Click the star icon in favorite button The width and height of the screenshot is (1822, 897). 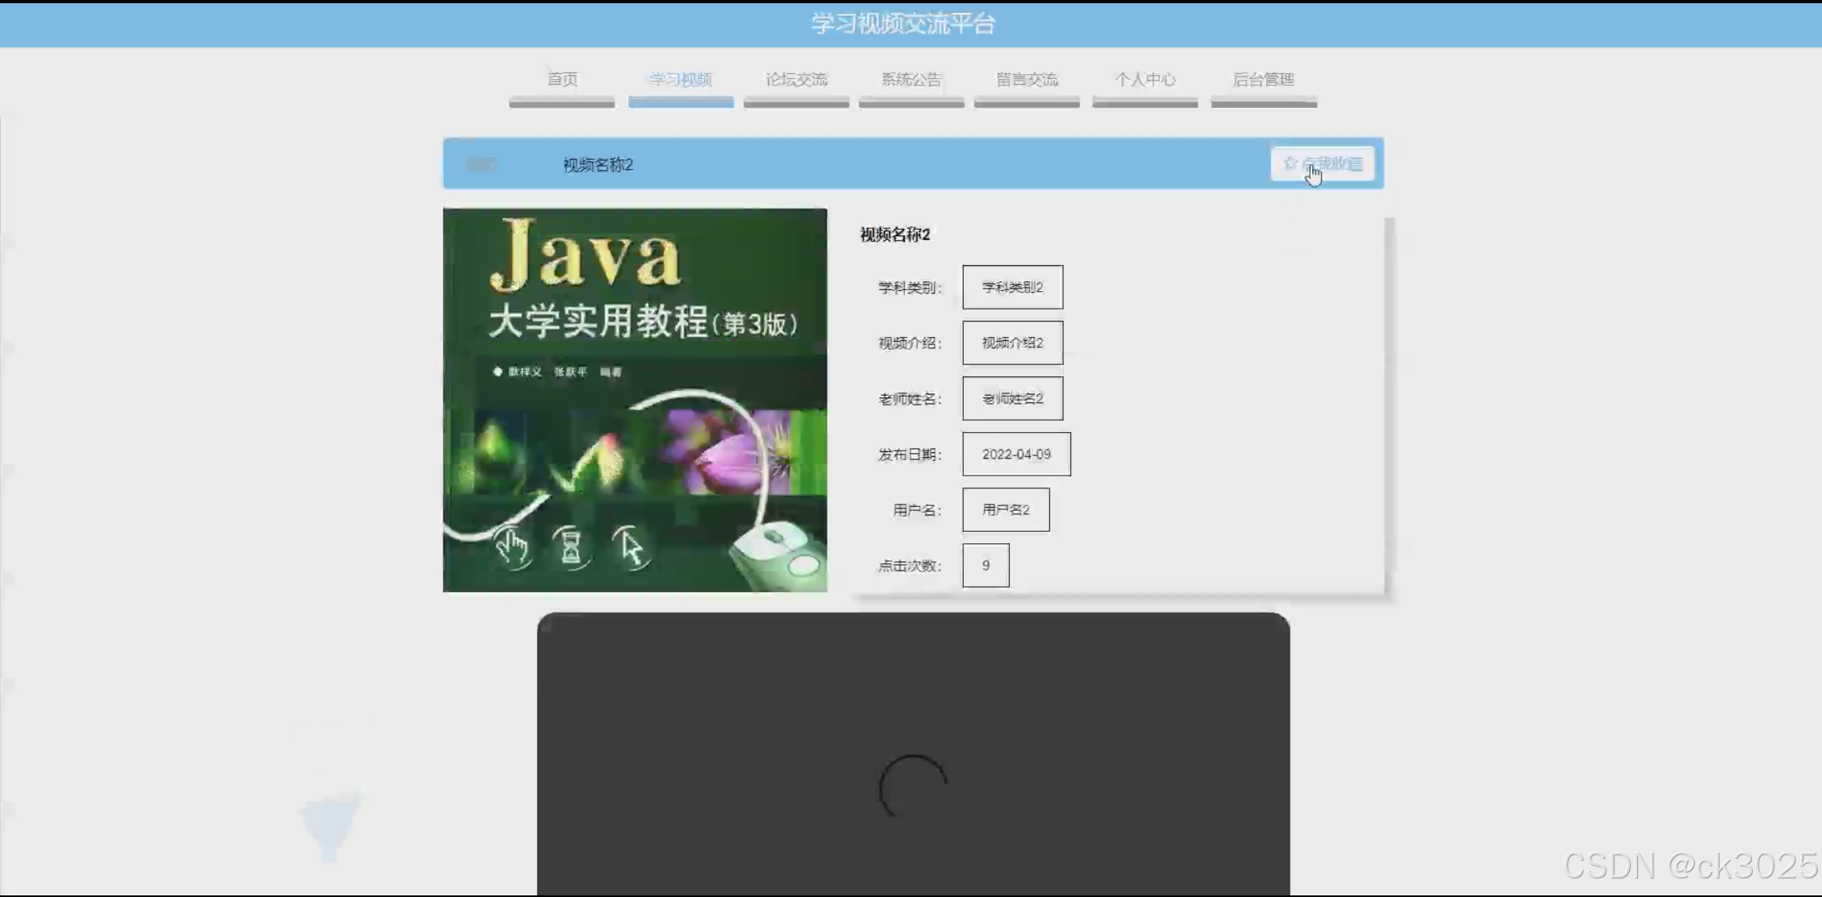(x=1290, y=164)
